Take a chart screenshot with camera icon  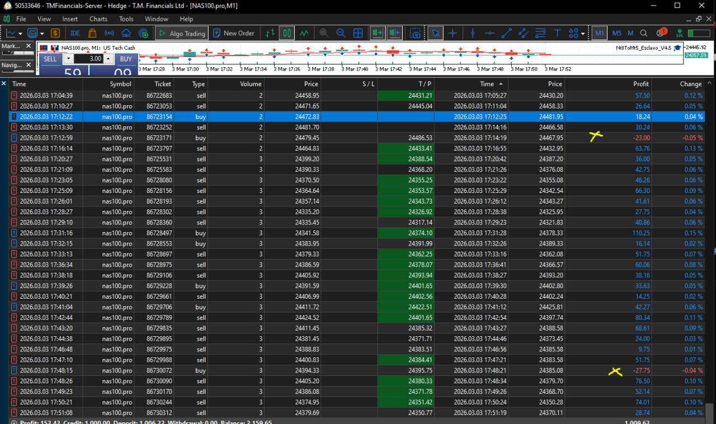[x=415, y=33]
